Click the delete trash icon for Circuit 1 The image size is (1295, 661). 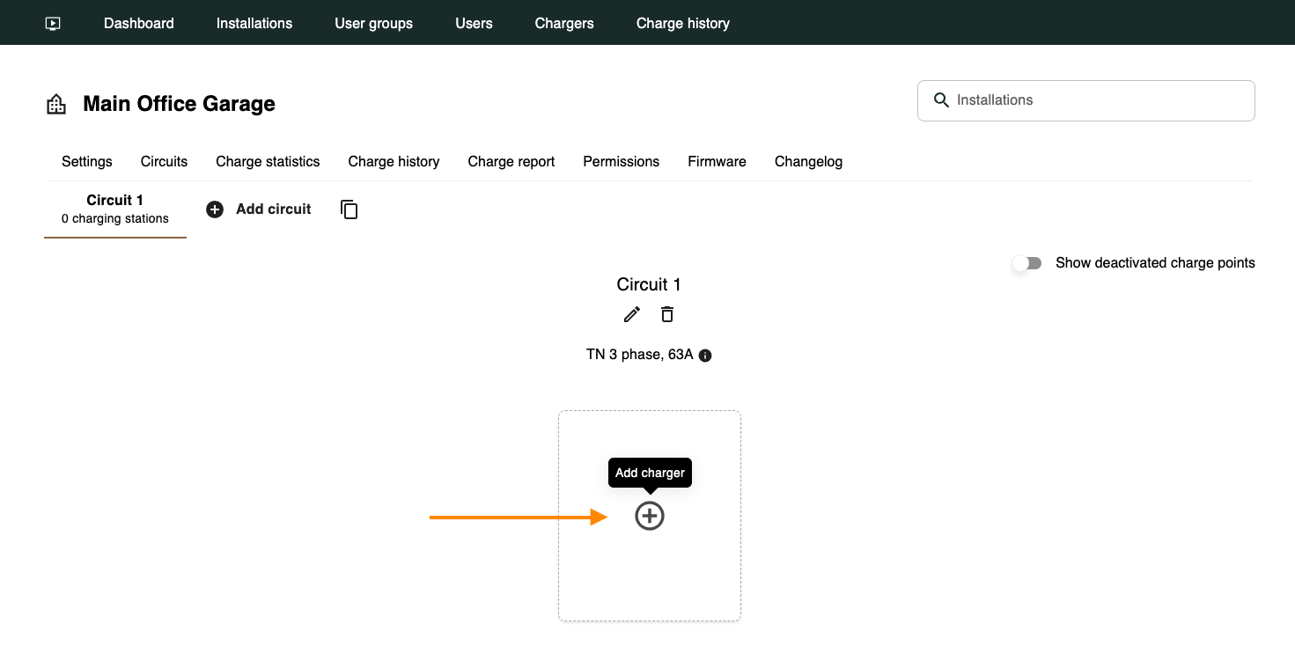point(667,314)
